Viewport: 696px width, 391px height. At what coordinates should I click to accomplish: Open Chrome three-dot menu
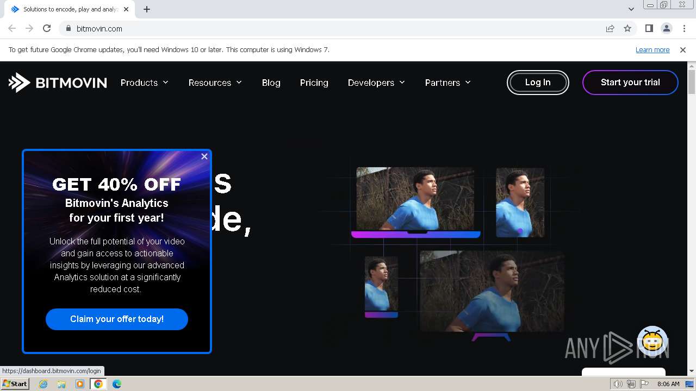pyautogui.click(x=684, y=28)
